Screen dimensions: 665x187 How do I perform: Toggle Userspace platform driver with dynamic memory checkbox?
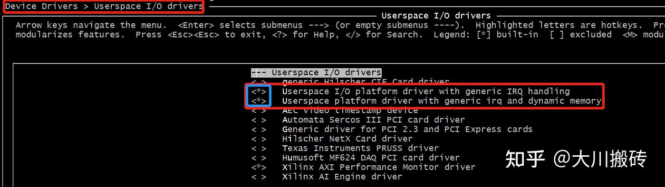(259, 101)
